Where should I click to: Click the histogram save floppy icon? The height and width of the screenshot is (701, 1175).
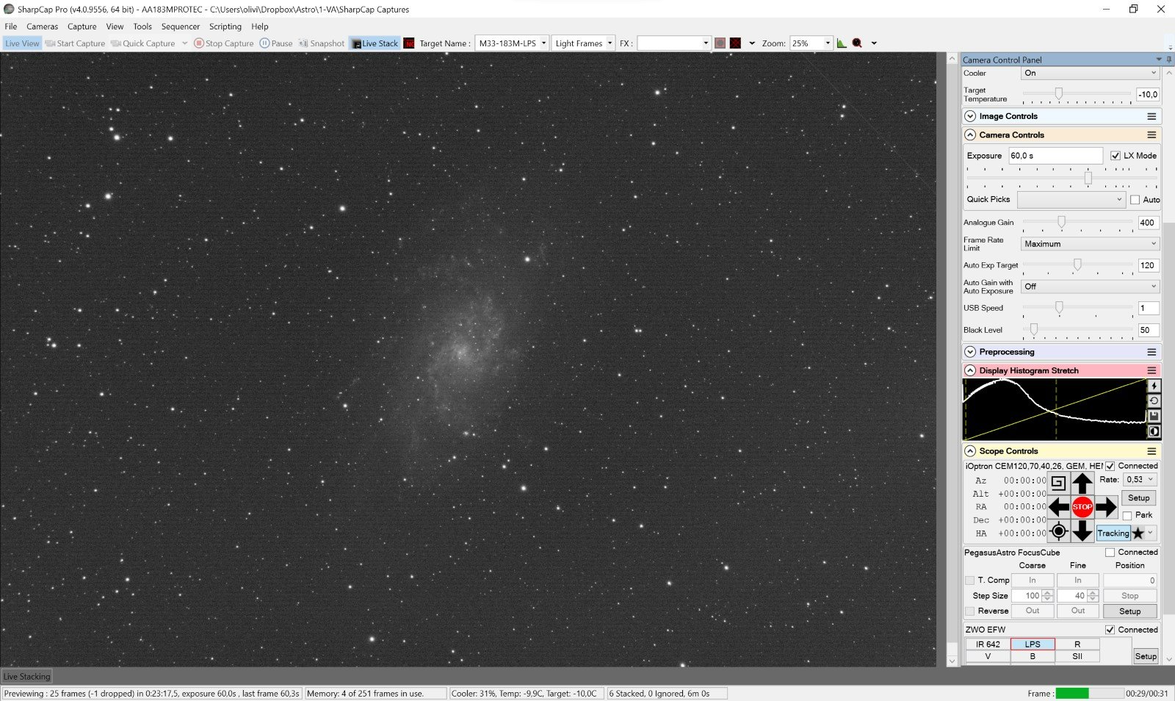coord(1154,417)
